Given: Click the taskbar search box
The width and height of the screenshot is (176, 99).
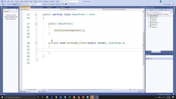Looking at the screenshot, I should (x=20, y=97).
